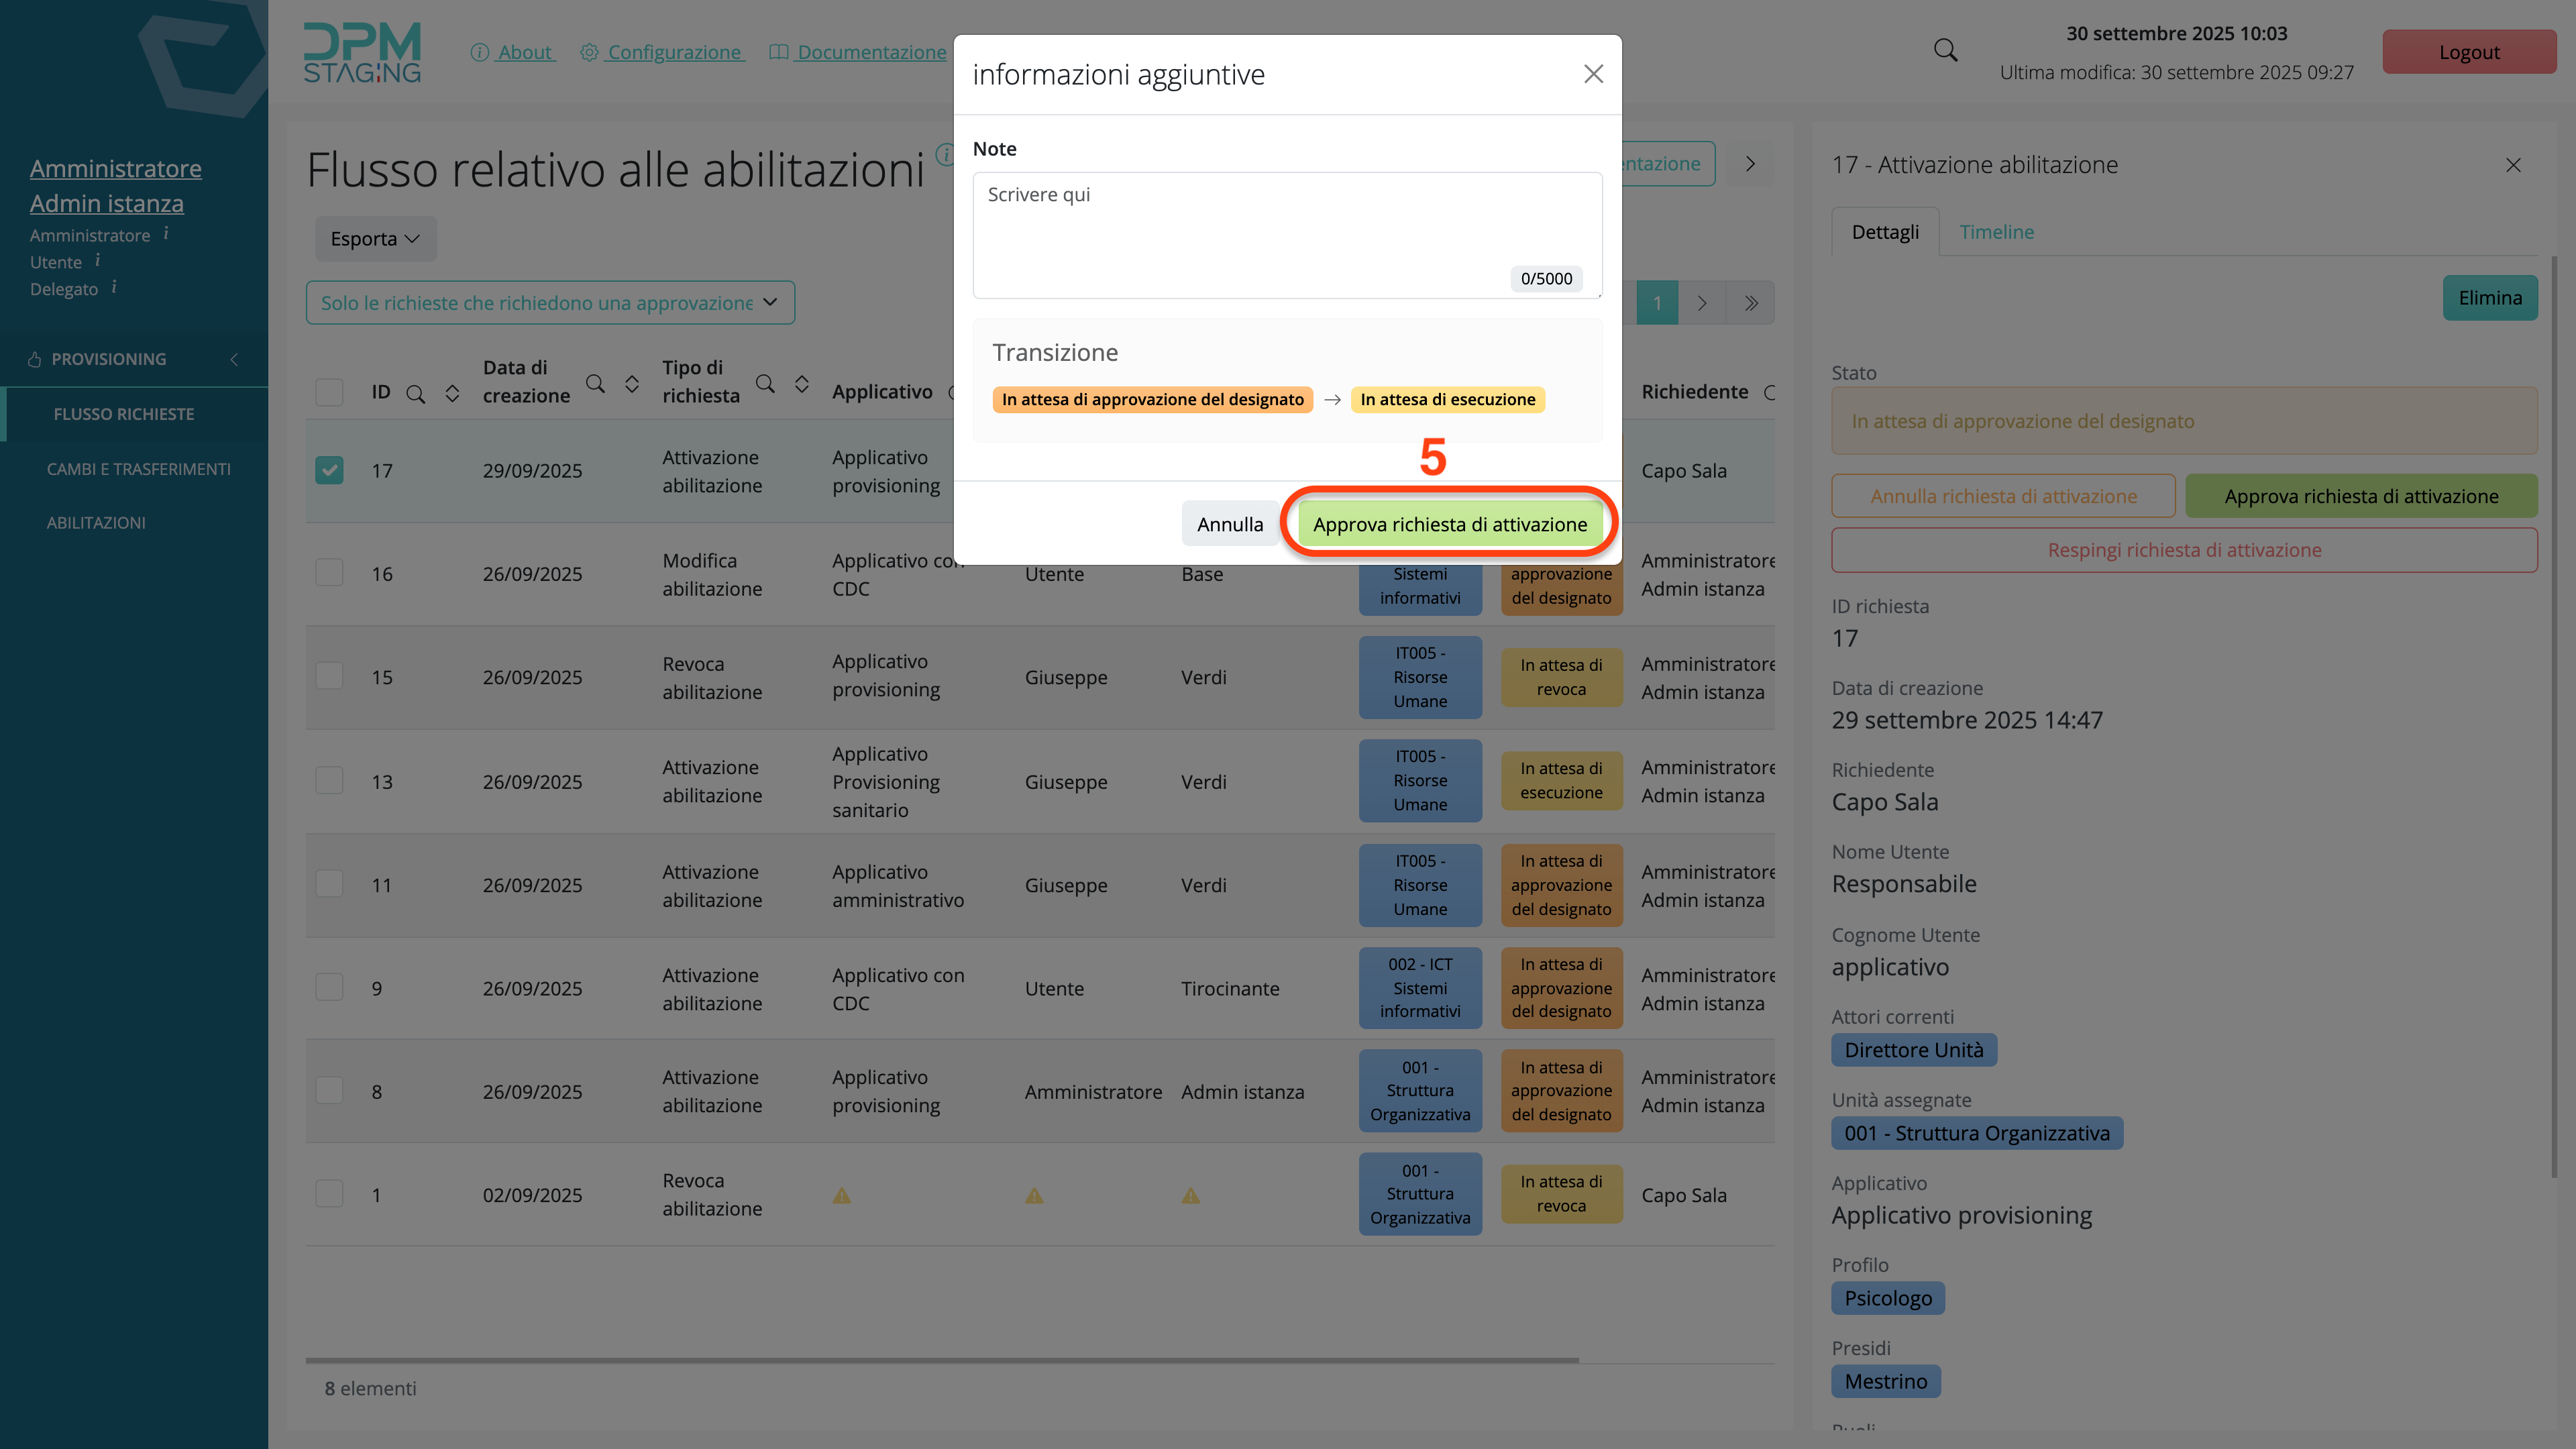2576x1449 pixels.
Task: Click the Amministratore role info icon
Action: [x=166, y=234]
